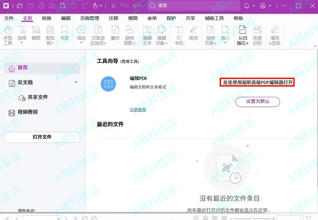Click the 编辑对象 edit object tool

click(161, 35)
